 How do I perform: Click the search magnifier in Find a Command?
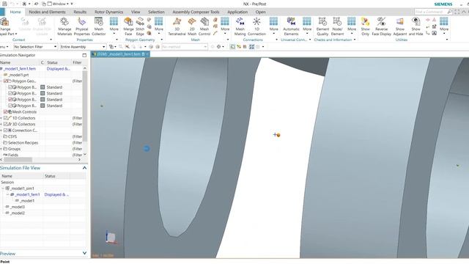tap(449, 12)
